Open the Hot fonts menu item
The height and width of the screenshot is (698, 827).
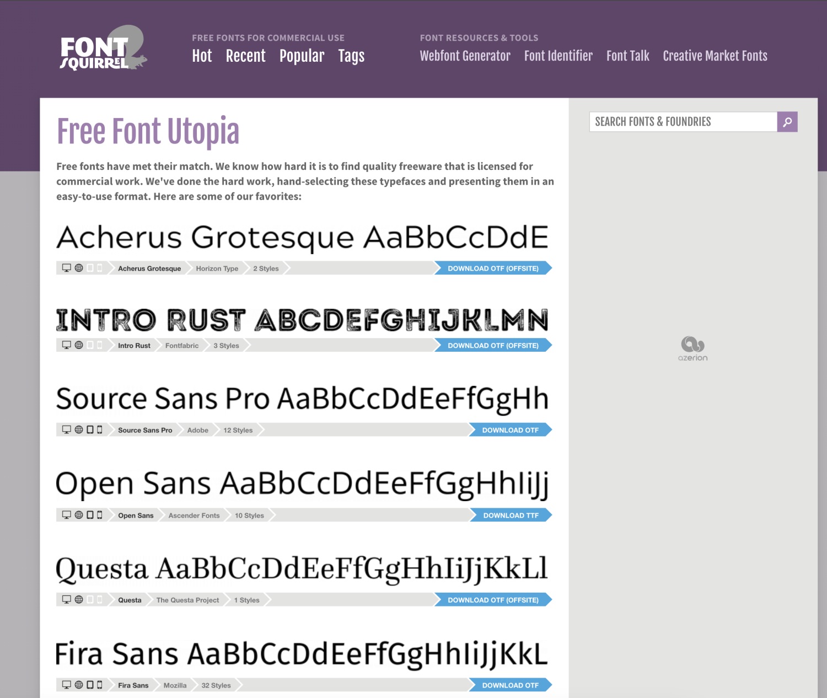click(202, 56)
